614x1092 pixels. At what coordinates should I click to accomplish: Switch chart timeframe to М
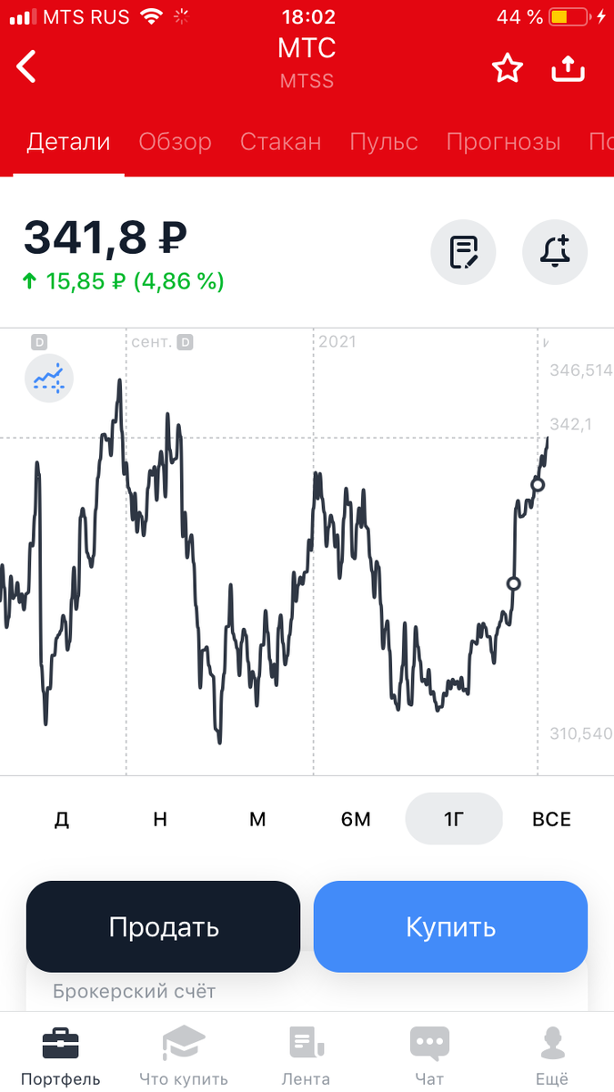point(257,818)
